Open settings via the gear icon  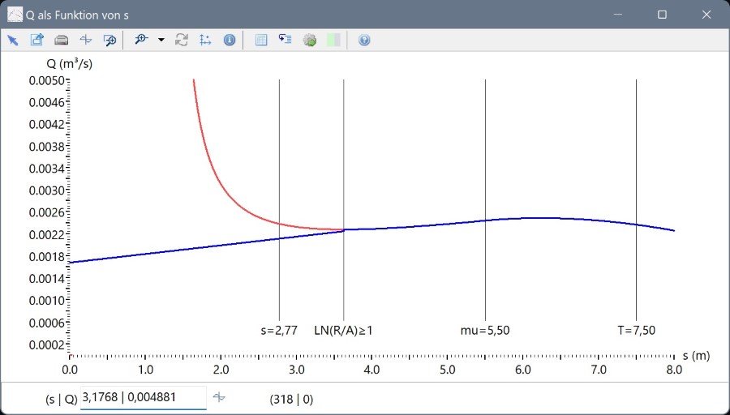point(309,40)
